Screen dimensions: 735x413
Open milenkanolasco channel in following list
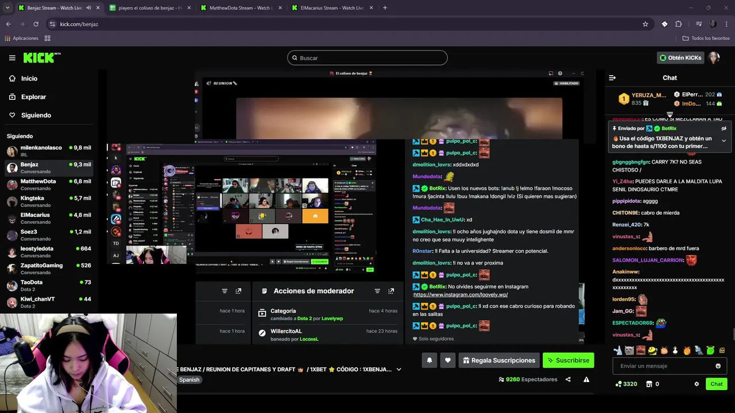point(49,151)
